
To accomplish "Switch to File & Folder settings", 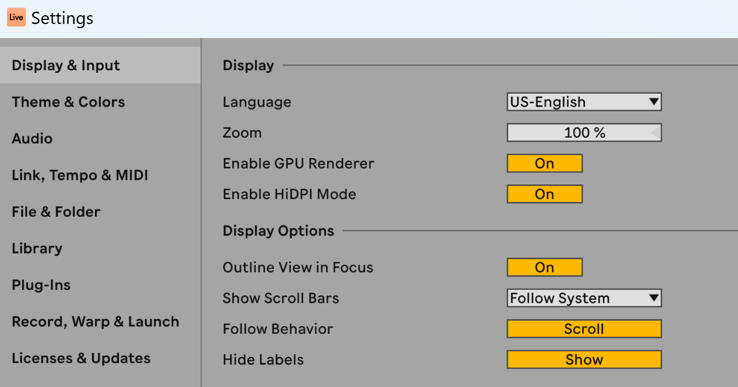I will 56,212.
